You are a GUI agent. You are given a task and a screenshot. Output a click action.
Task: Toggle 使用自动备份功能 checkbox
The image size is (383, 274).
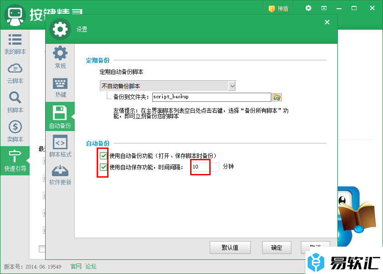pos(104,156)
